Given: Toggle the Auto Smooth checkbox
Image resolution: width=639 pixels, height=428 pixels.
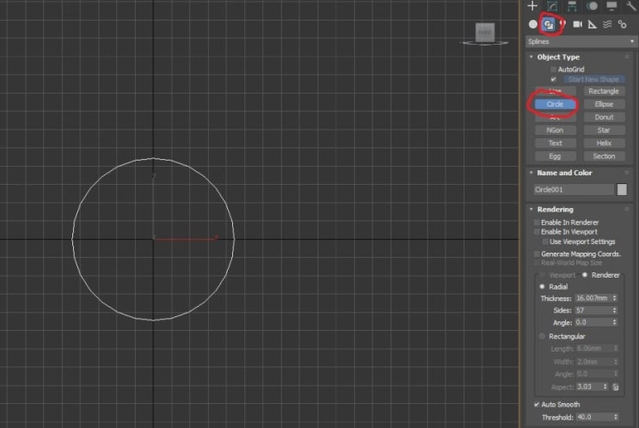Looking at the screenshot, I should pos(537,405).
